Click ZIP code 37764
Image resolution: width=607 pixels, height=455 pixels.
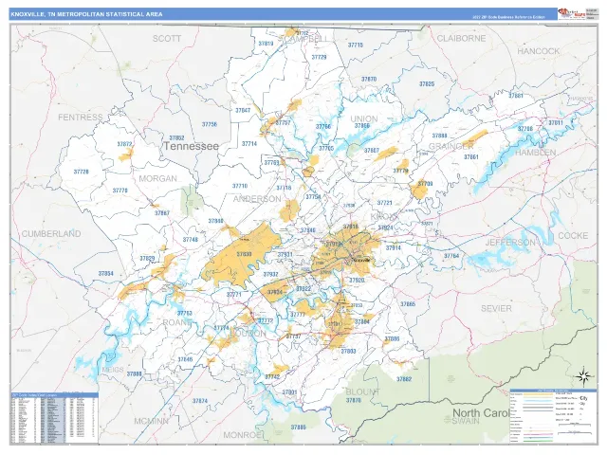click(451, 256)
